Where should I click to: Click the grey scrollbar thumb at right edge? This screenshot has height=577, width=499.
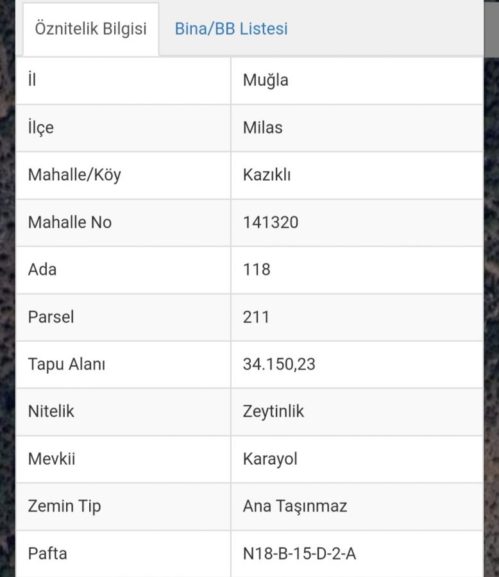pos(492,29)
